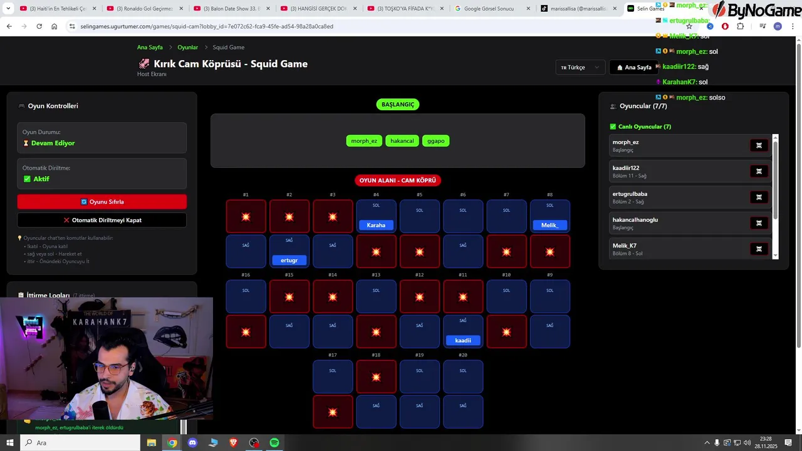Open the Windows Start menu
802x451 pixels.
[x=9, y=443]
